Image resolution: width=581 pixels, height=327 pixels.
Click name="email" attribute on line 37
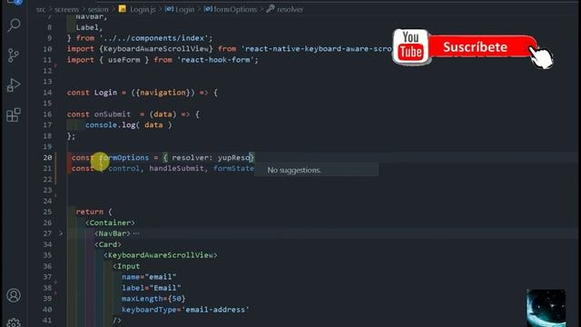149,277
